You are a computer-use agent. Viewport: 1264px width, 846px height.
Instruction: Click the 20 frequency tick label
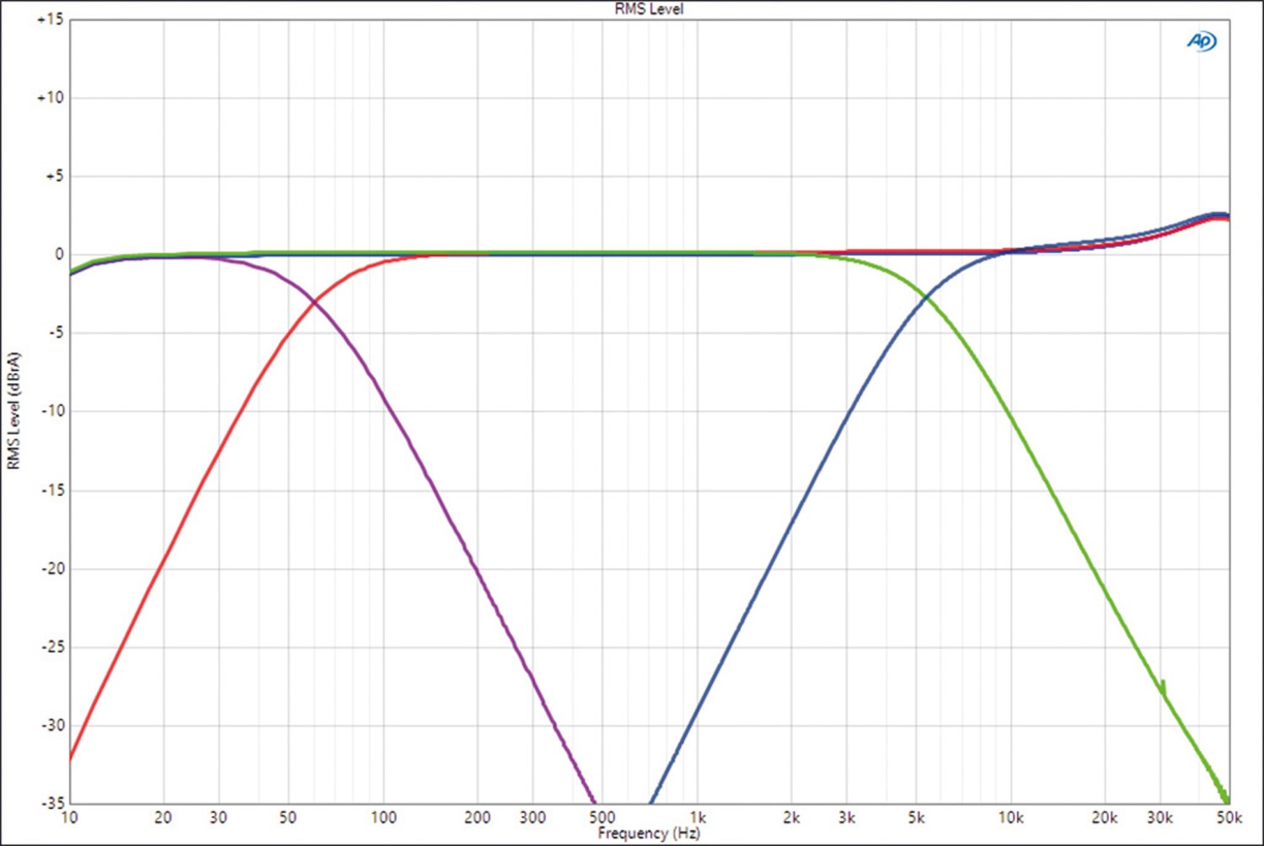coord(163,817)
